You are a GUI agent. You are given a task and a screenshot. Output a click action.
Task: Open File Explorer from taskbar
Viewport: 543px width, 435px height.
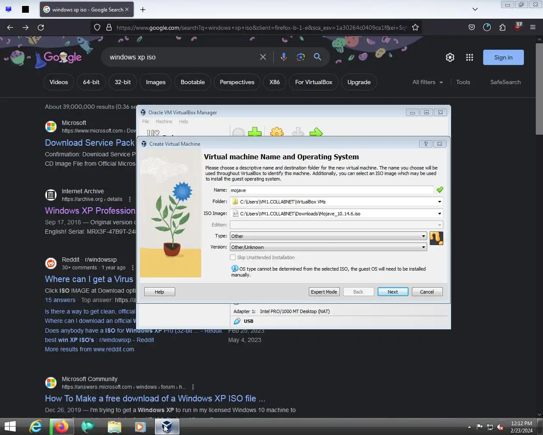click(114, 427)
